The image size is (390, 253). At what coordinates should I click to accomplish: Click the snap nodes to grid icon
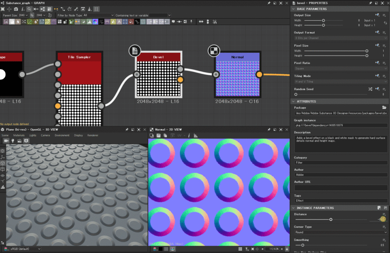tap(215, 22)
